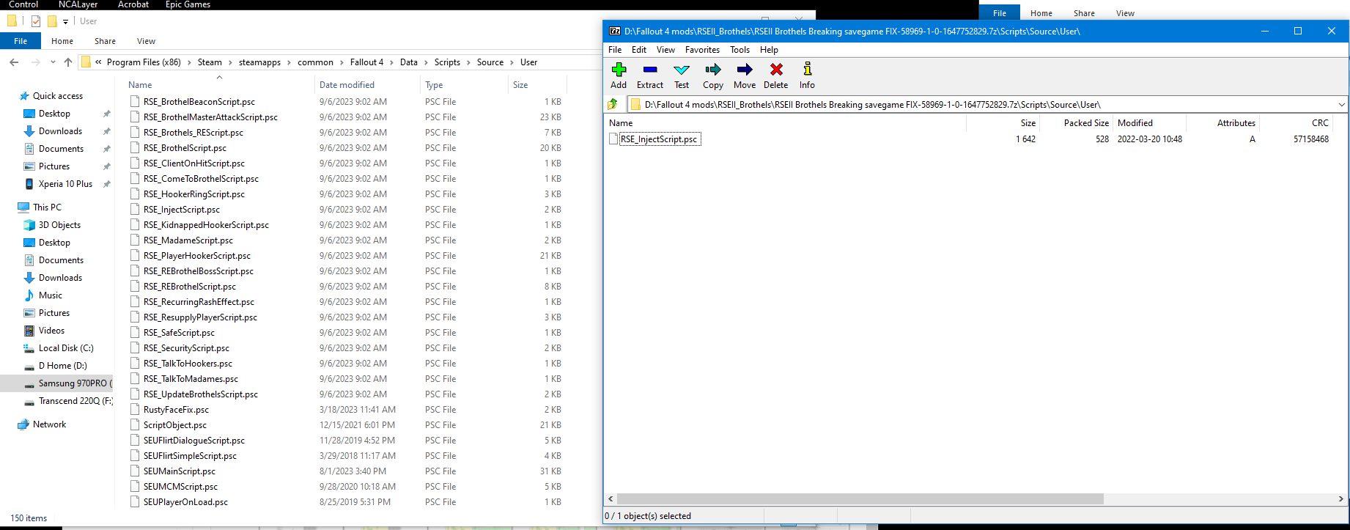
Task: Click the Explorer up arrow navigation button
Action: 68,62
